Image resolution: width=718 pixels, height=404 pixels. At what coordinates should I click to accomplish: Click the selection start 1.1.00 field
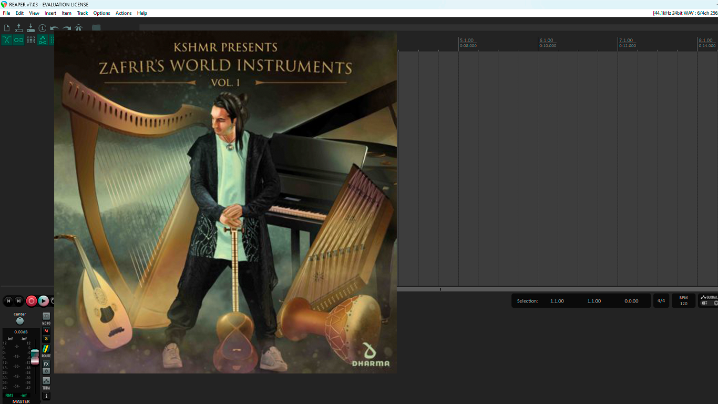coord(557,301)
